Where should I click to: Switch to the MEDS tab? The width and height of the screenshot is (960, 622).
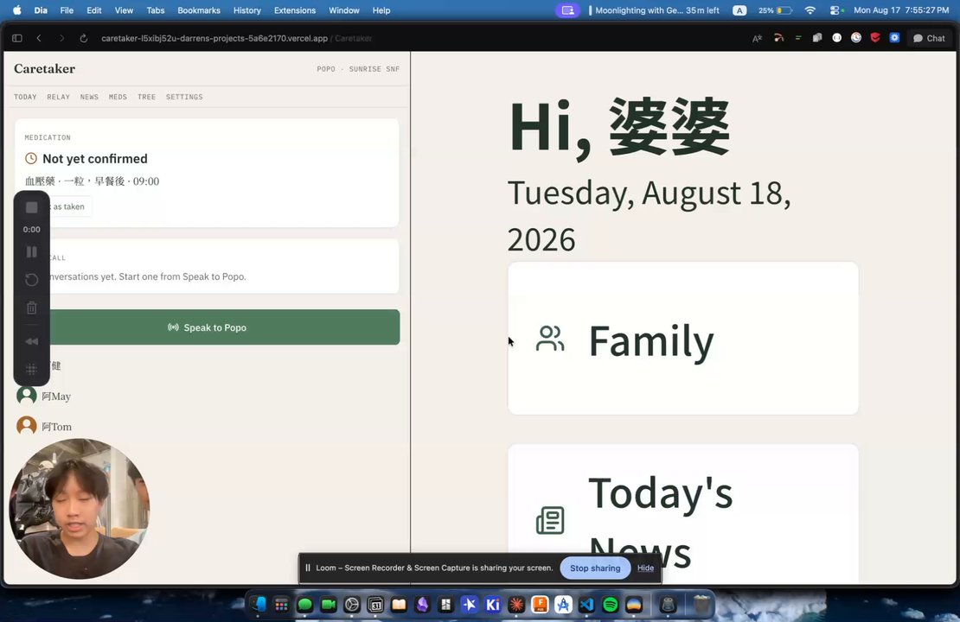(118, 97)
